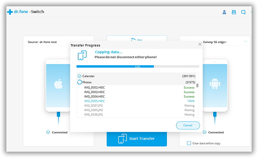
Task: Click the Flip arrows icon
Action: pyautogui.click(x=133, y=40)
